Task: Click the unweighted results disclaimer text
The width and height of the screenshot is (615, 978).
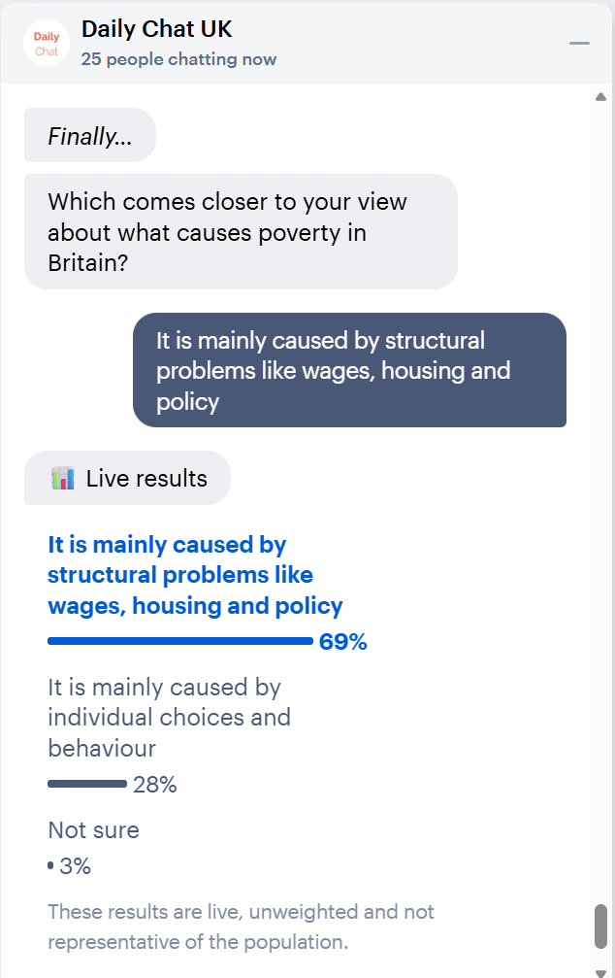Action: (241, 927)
